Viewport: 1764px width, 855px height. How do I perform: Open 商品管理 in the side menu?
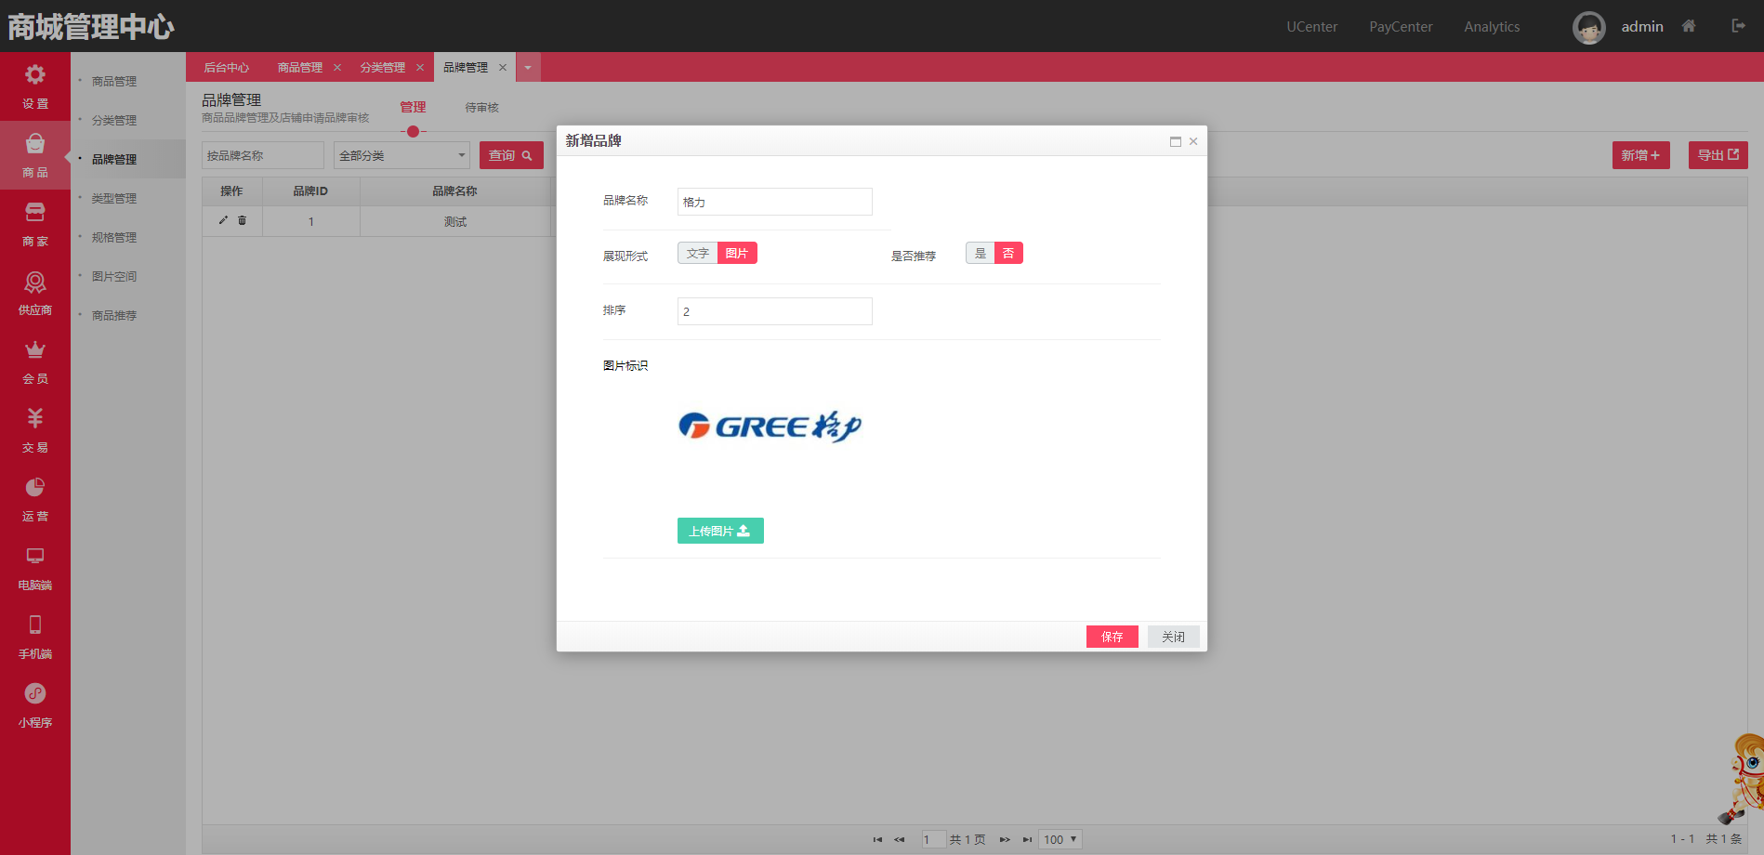click(114, 81)
